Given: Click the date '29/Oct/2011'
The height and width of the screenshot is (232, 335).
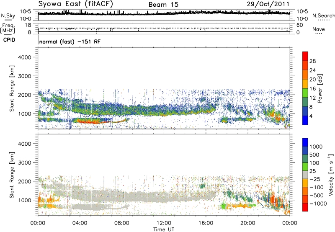Looking at the screenshot, I should [268, 4].
